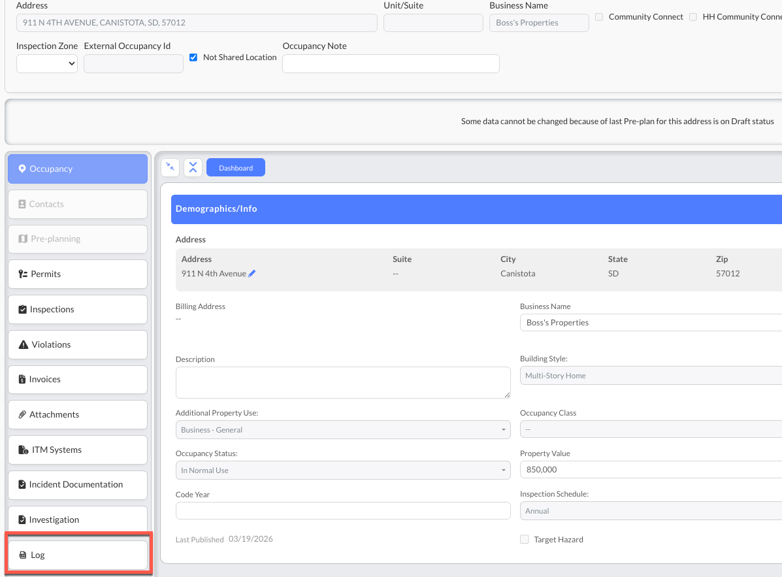Open the Incident Documentation section
This screenshot has width=782, height=577.
(x=78, y=485)
